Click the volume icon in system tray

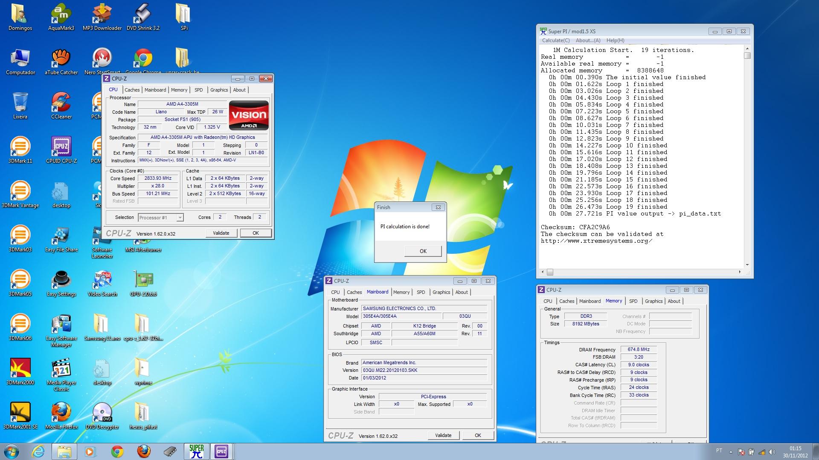coord(771,452)
